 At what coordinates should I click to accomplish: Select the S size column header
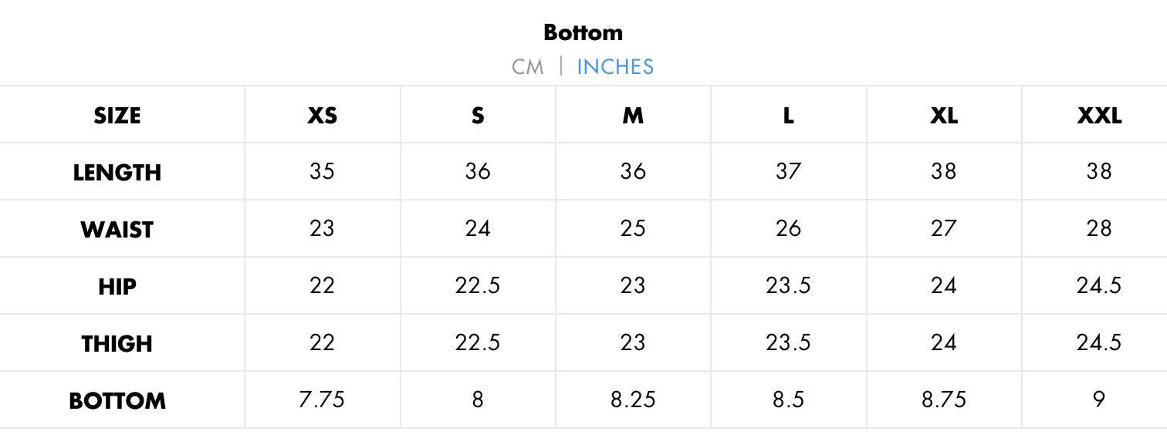pyautogui.click(x=478, y=116)
